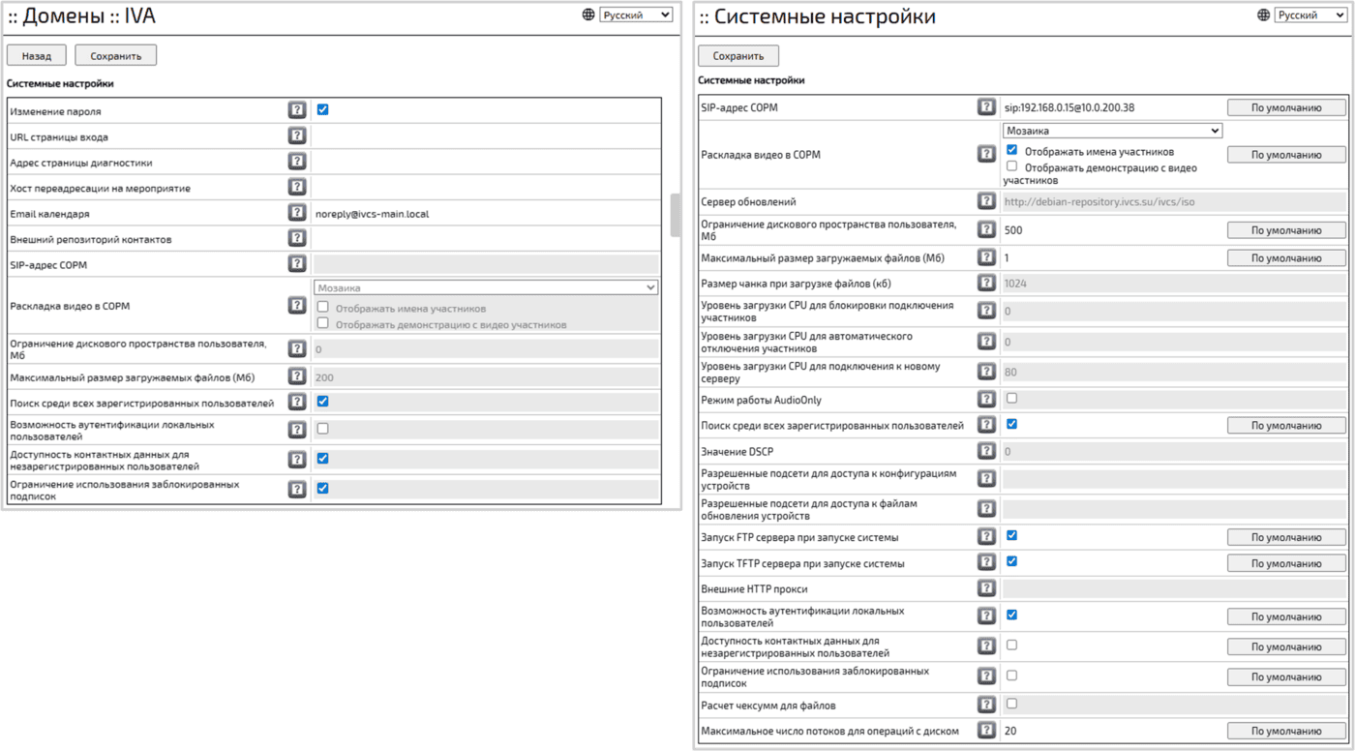The image size is (1355, 751).
Task: Click help icon for Расчет чексумм для файлов
Action: click(x=986, y=705)
